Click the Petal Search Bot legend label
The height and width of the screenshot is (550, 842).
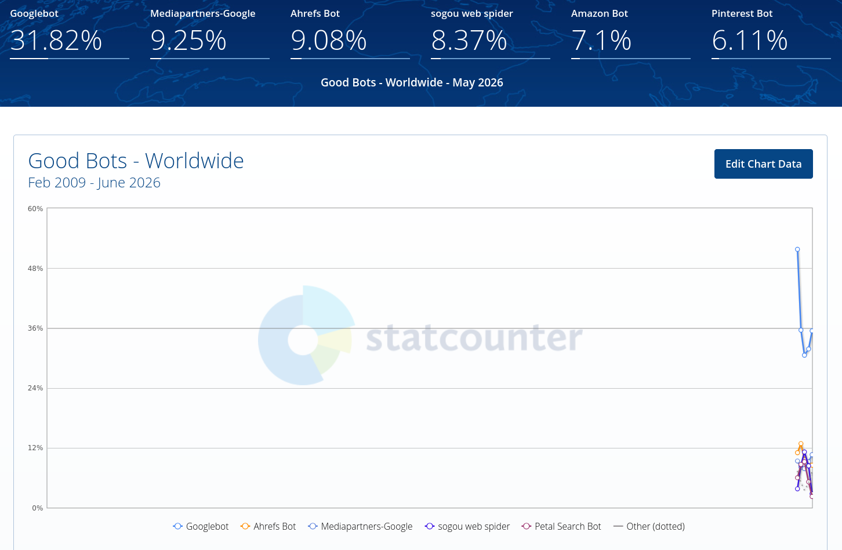click(568, 526)
